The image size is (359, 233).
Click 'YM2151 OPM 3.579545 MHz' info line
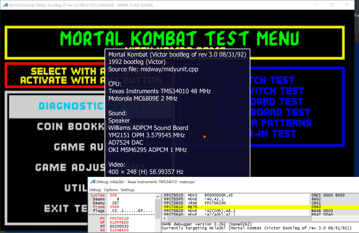(147, 135)
